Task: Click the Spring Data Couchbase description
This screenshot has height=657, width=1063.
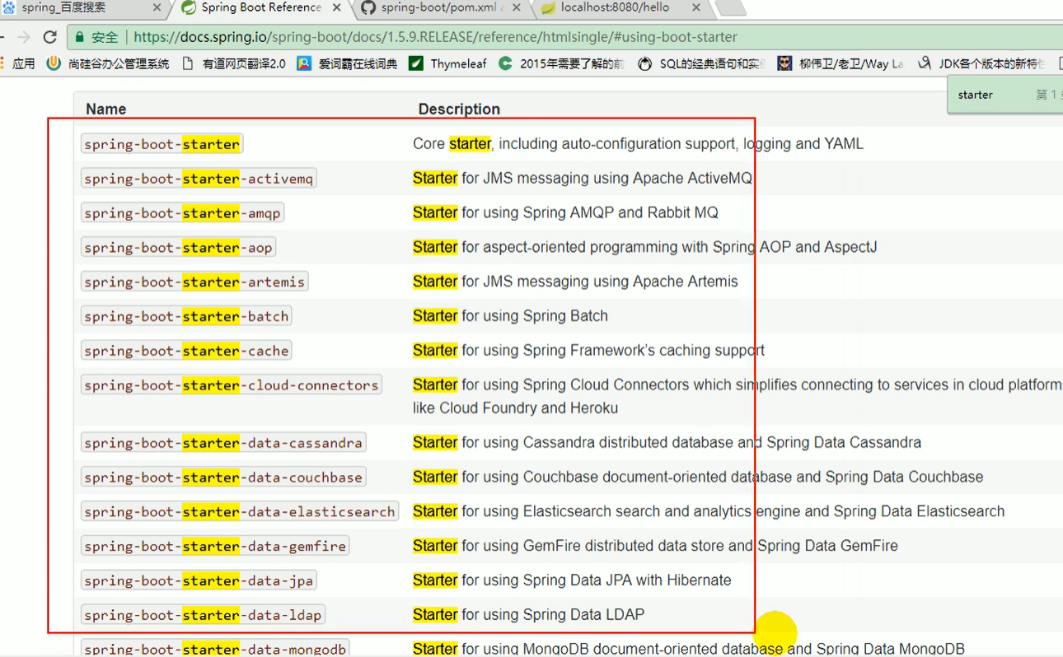Action: click(x=698, y=478)
